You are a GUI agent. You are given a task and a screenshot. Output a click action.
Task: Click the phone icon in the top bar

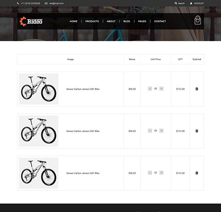coord(18,3)
